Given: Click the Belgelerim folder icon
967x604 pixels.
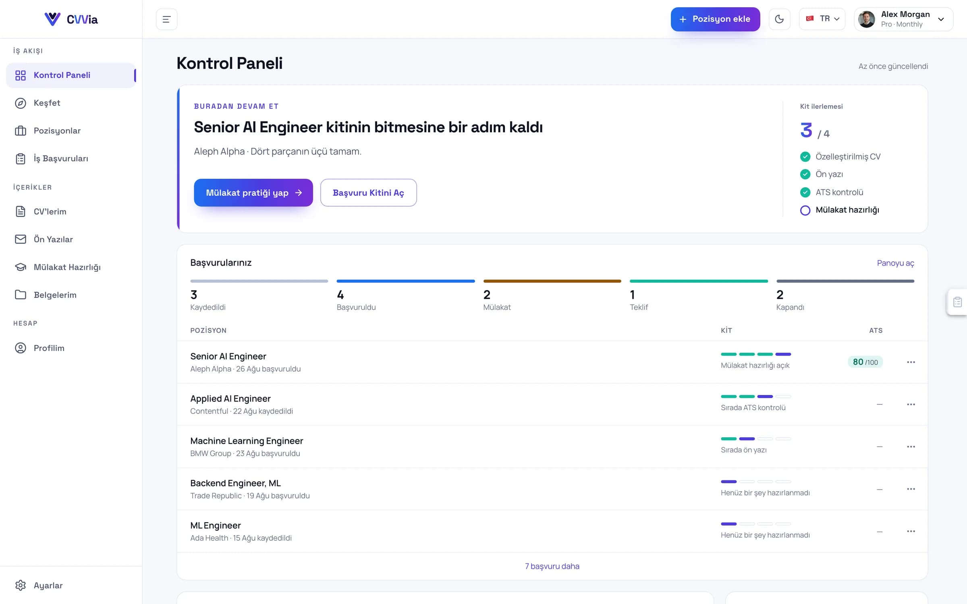Looking at the screenshot, I should [21, 295].
